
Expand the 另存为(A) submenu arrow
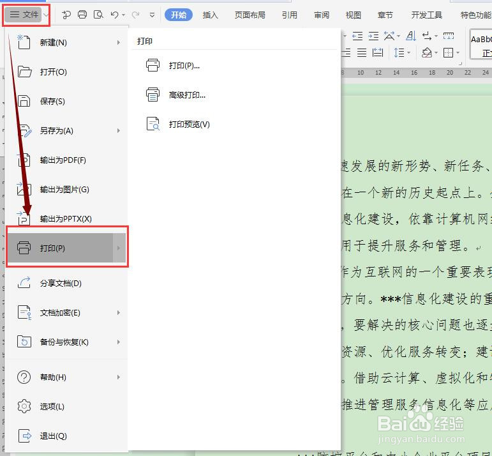pyautogui.click(x=119, y=130)
